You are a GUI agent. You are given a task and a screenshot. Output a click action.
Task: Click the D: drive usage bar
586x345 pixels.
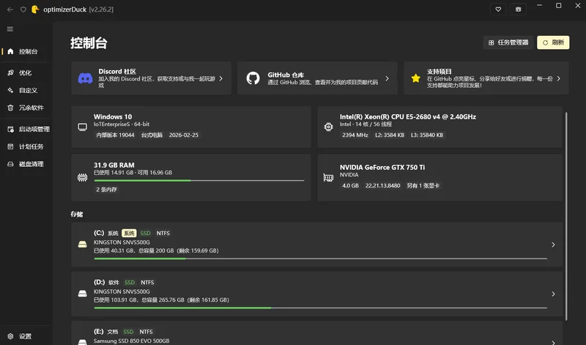tap(321, 308)
